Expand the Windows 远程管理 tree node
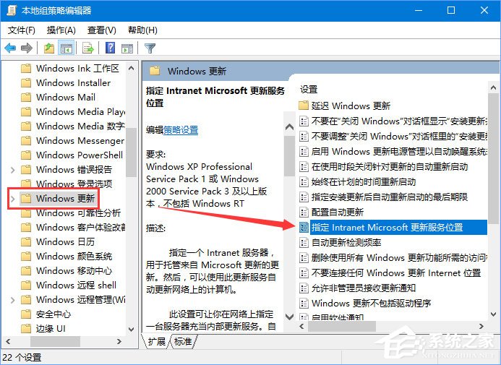The width and height of the screenshot is (501, 365). (12, 300)
